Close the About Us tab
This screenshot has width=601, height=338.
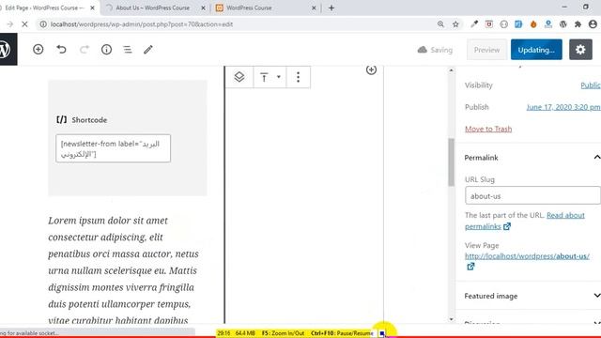[203, 8]
